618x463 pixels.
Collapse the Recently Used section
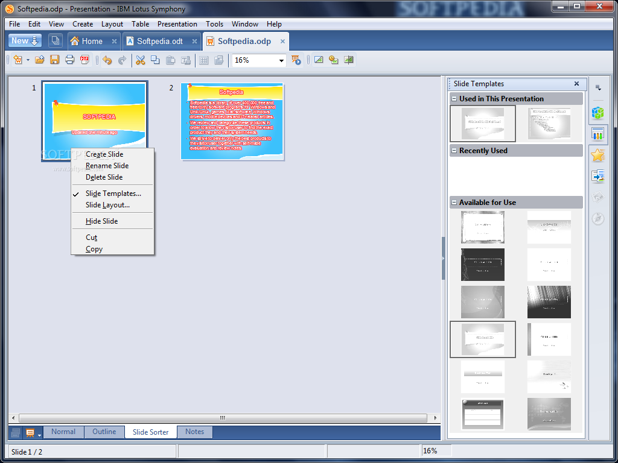click(454, 150)
